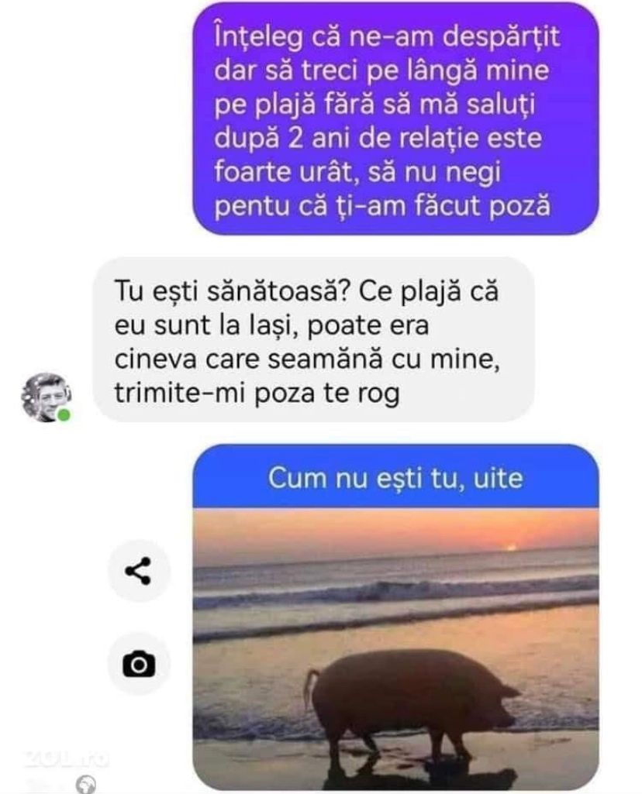Image resolution: width=642 pixels, height=794 pixels.
Task: Select the purple message about the breakup
Action: pos(395,119)
